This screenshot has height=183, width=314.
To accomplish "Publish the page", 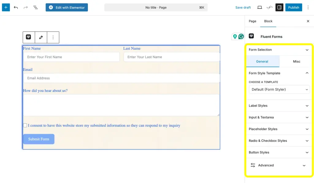I will pyautogui.click(x=293, y=7).
